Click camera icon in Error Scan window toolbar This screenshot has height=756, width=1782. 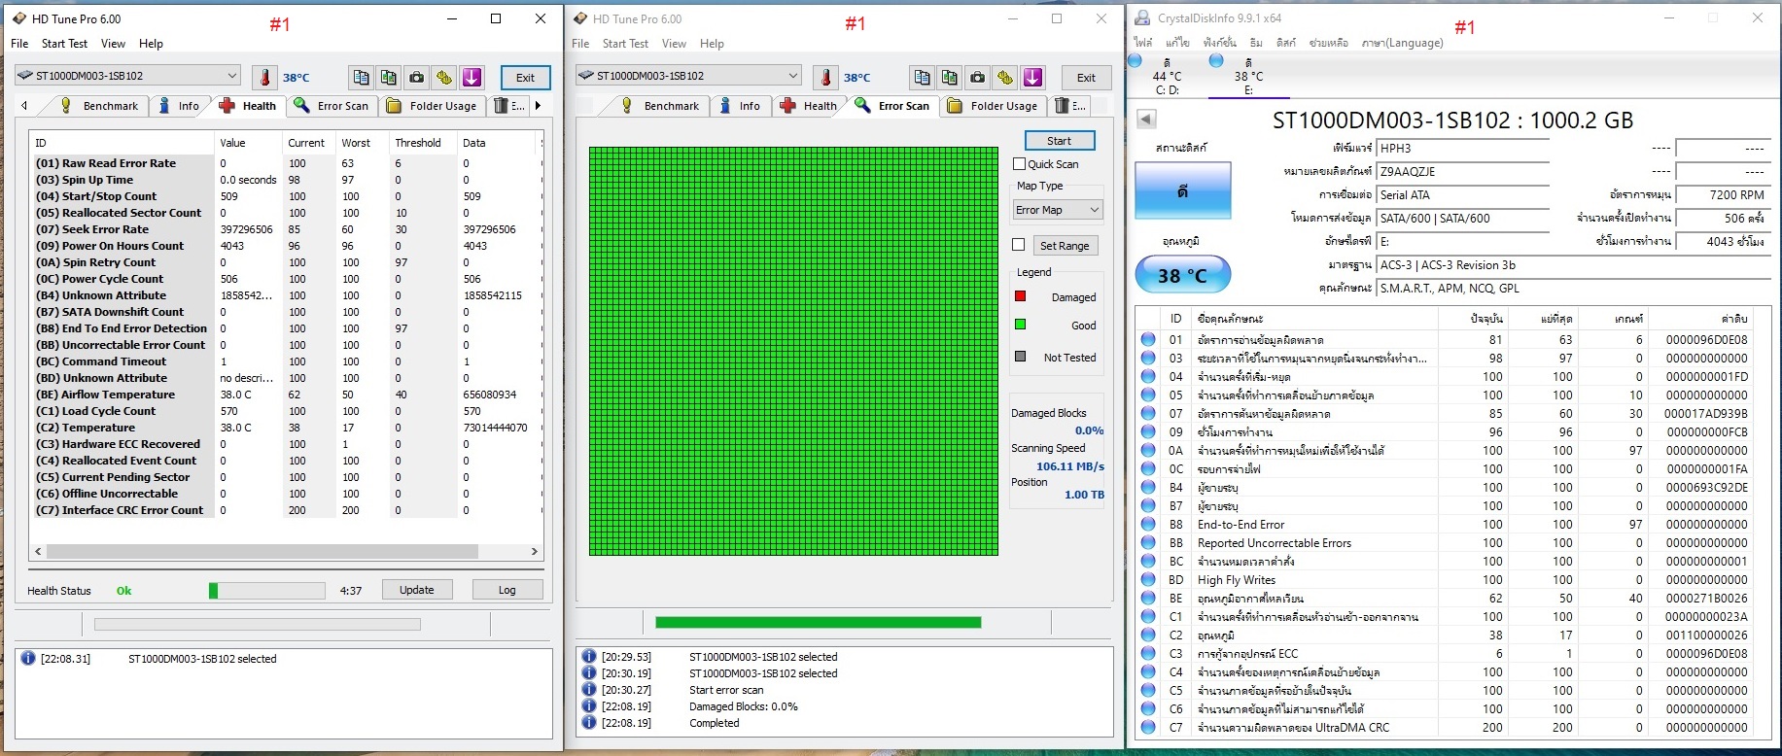pos(977,77)
